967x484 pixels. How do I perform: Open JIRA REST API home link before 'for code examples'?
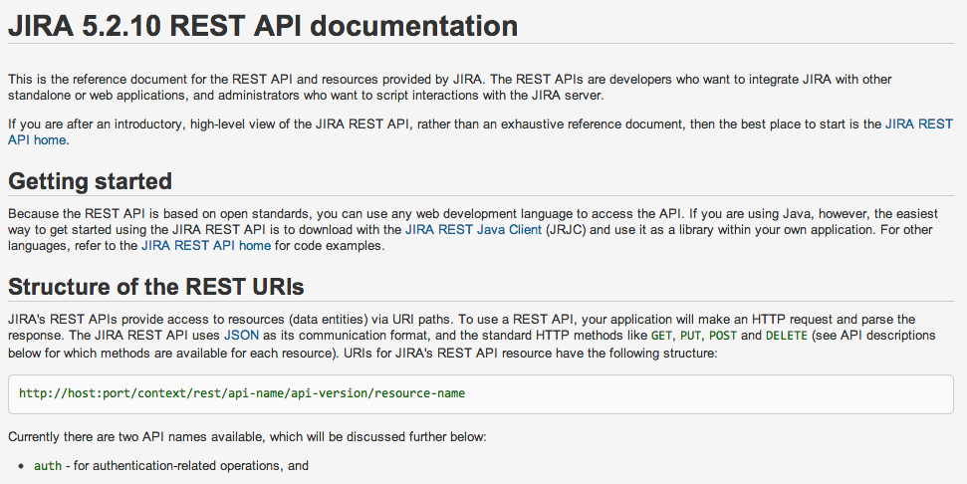tap(206, 245)
